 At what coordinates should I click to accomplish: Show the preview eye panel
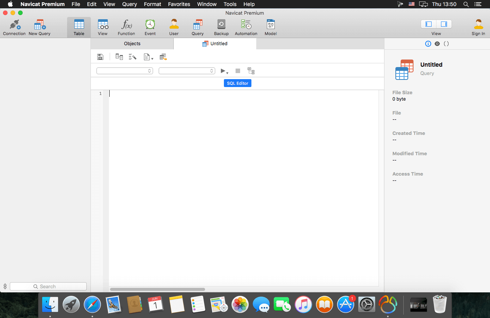point(437,44)
